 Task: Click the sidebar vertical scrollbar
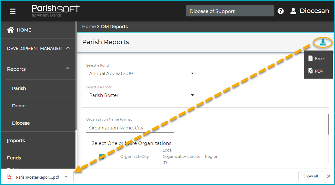76,75
